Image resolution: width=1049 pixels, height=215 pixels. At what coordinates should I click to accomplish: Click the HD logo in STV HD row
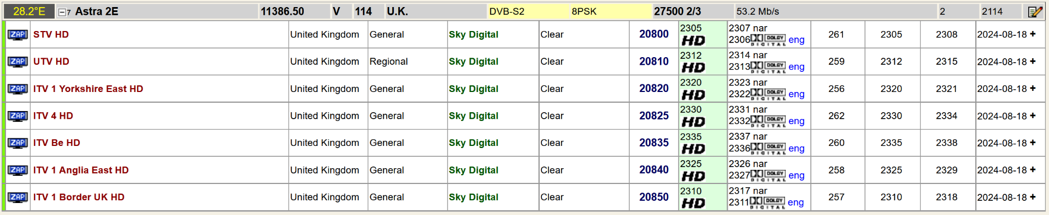[x=693, y=41]
